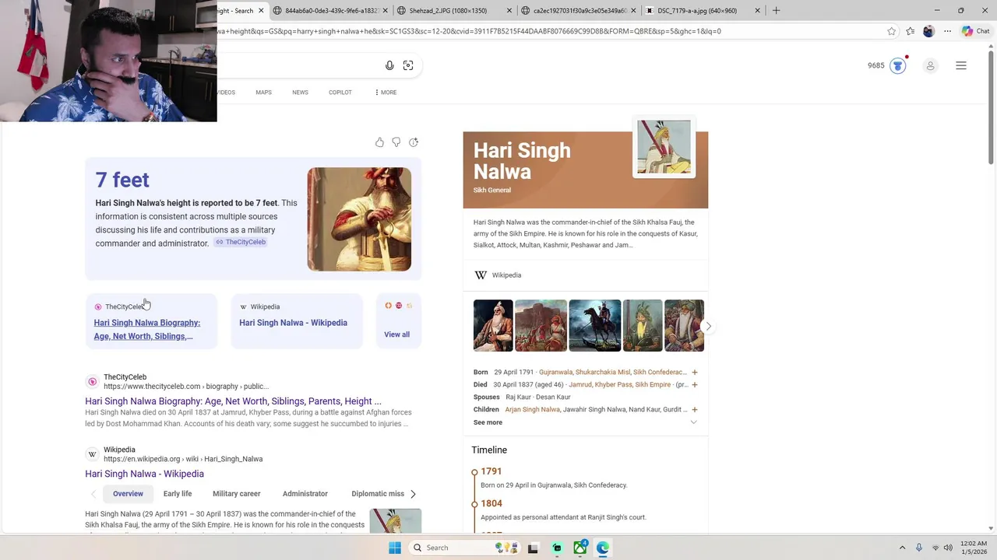The height and width of the screenshot is (560, 997).
Task: Click the Arjan Singh Nalwa link
Action: [532, 410]
